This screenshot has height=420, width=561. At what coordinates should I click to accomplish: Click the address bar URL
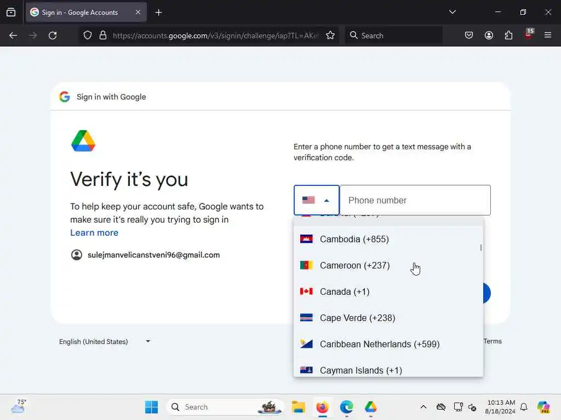pos(215,36)
